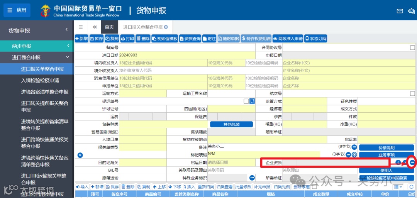417x198 pixels.
Task: Expand the double-chevron down circle icon
Action: click(x=80, y=155)
